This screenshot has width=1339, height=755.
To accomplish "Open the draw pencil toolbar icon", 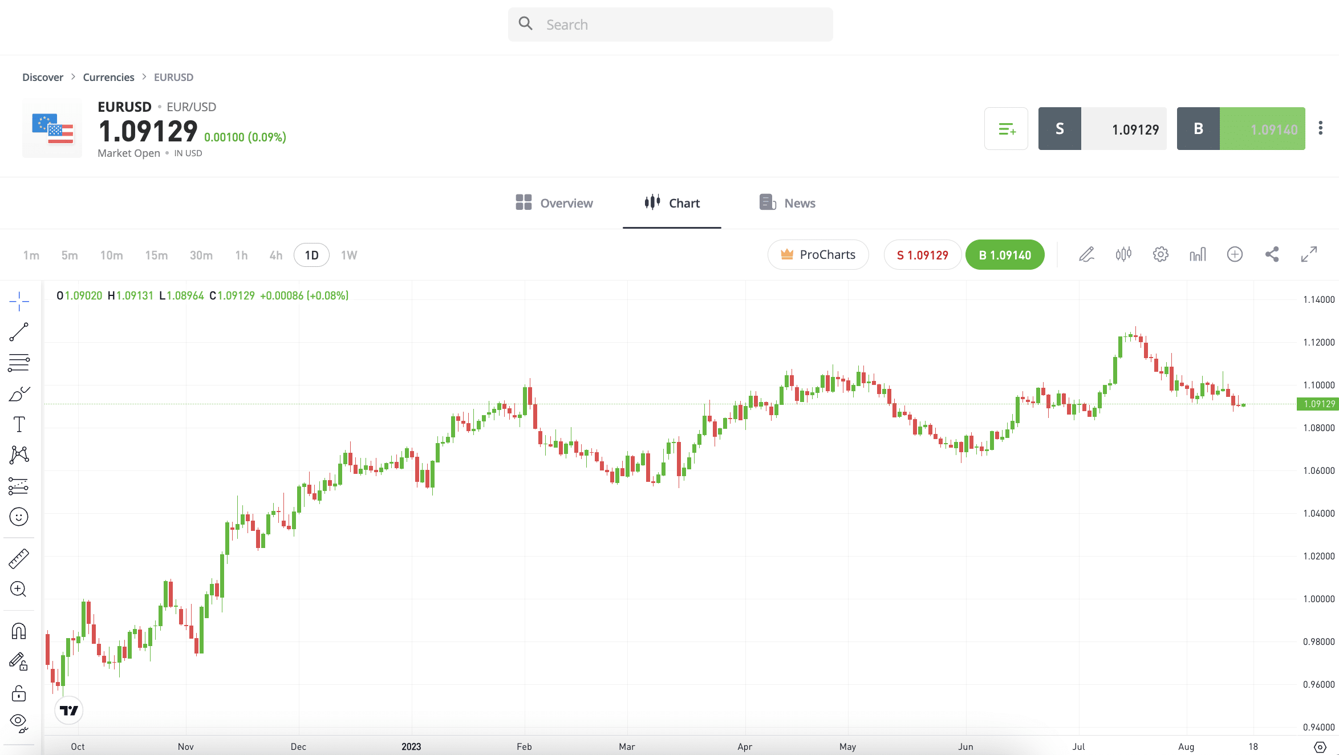I will [x=1086, y=254].
